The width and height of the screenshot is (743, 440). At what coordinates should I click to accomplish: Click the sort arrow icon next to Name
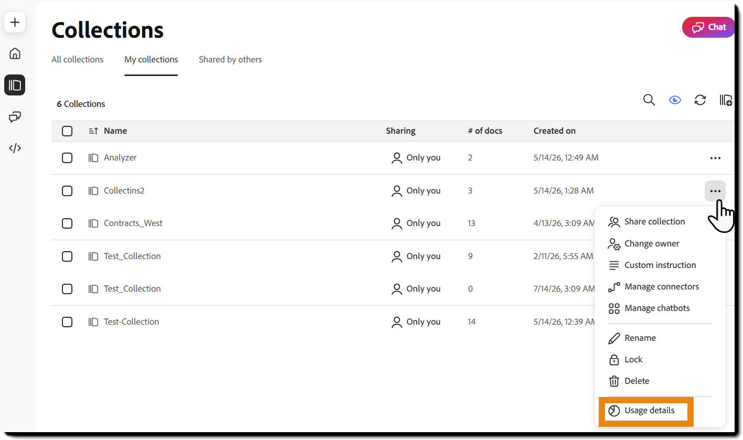coord(93,131)
